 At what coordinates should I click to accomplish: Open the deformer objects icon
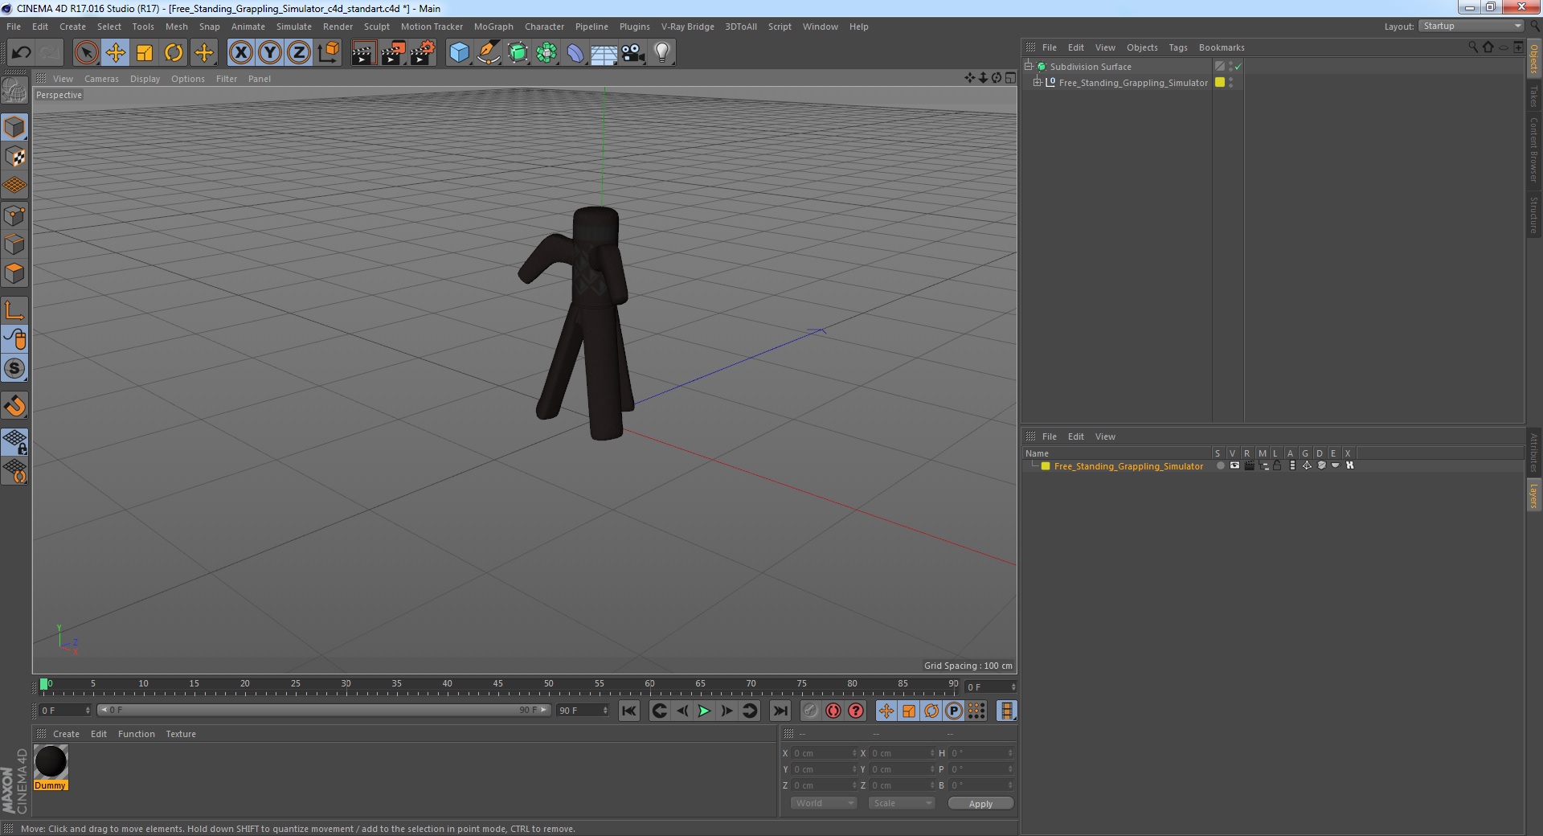(575, 53)
